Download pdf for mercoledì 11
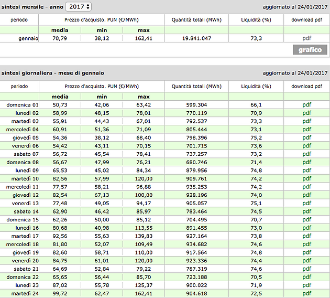Viewport: 330px width, 298px height. point(306,187)
